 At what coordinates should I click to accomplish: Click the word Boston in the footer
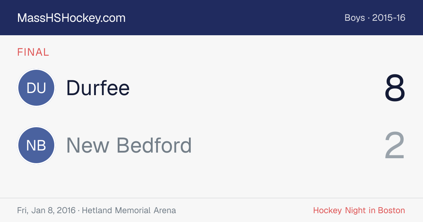point(392,210)
